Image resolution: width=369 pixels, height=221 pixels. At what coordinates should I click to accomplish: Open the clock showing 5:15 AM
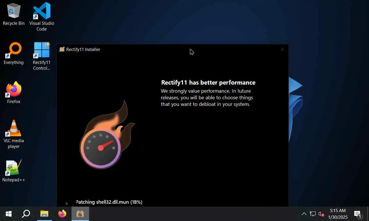[338, 214]
